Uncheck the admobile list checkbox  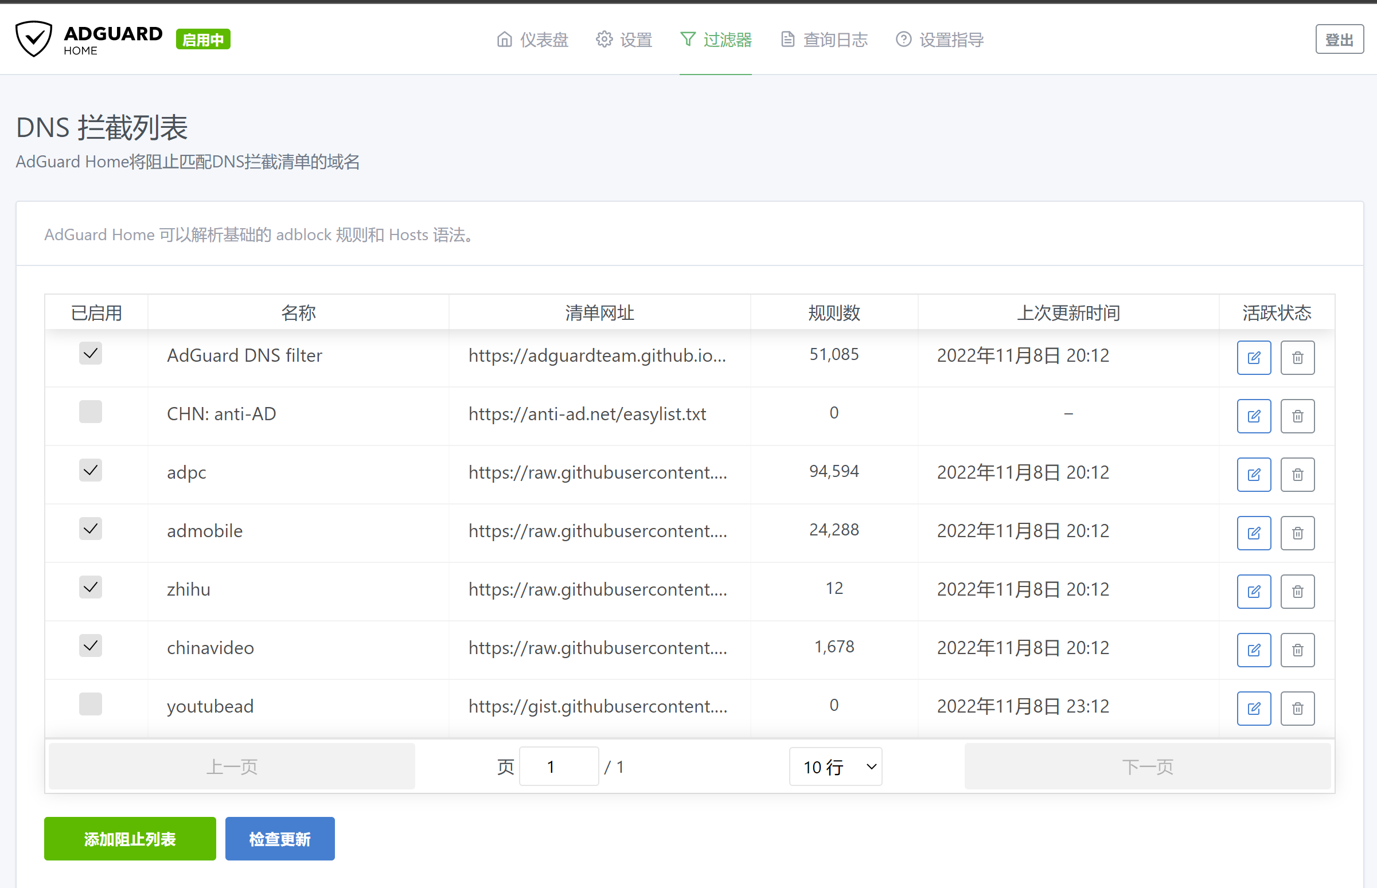91,529
